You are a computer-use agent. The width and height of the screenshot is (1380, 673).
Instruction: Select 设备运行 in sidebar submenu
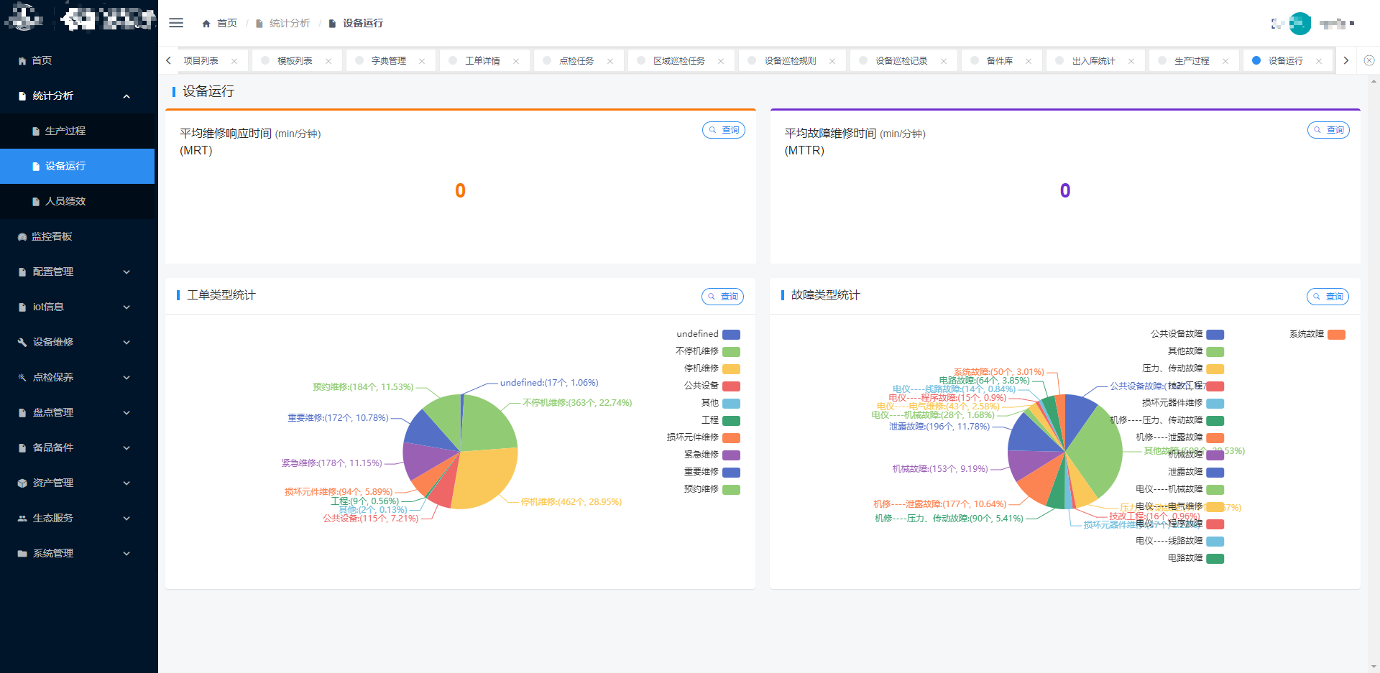pyautogui.click(x=78, y=166)
